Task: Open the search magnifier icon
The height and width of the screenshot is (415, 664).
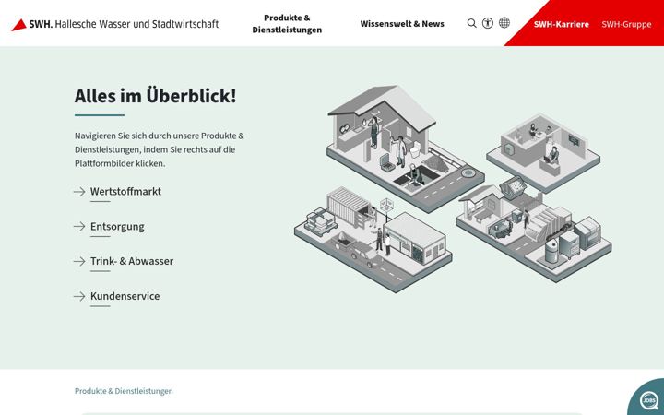Action: pos(472,23)
